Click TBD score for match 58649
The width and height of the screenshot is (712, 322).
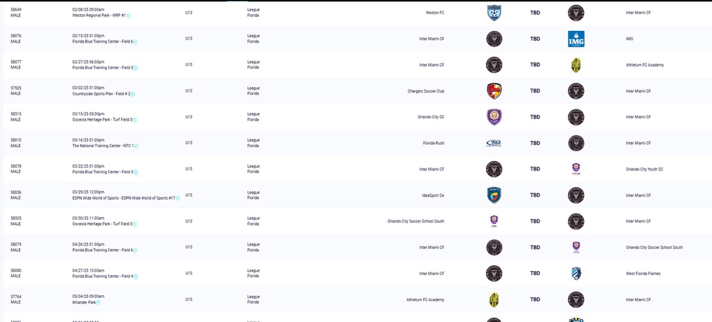535,13
